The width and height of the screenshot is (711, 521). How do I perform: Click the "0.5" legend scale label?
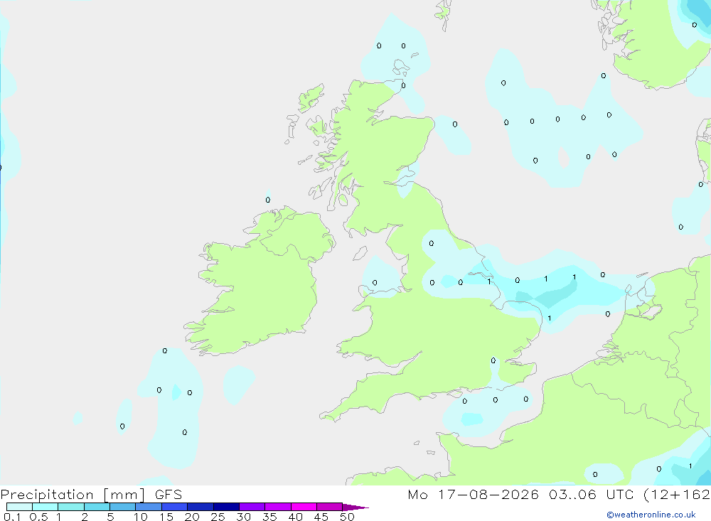point(38,517)
